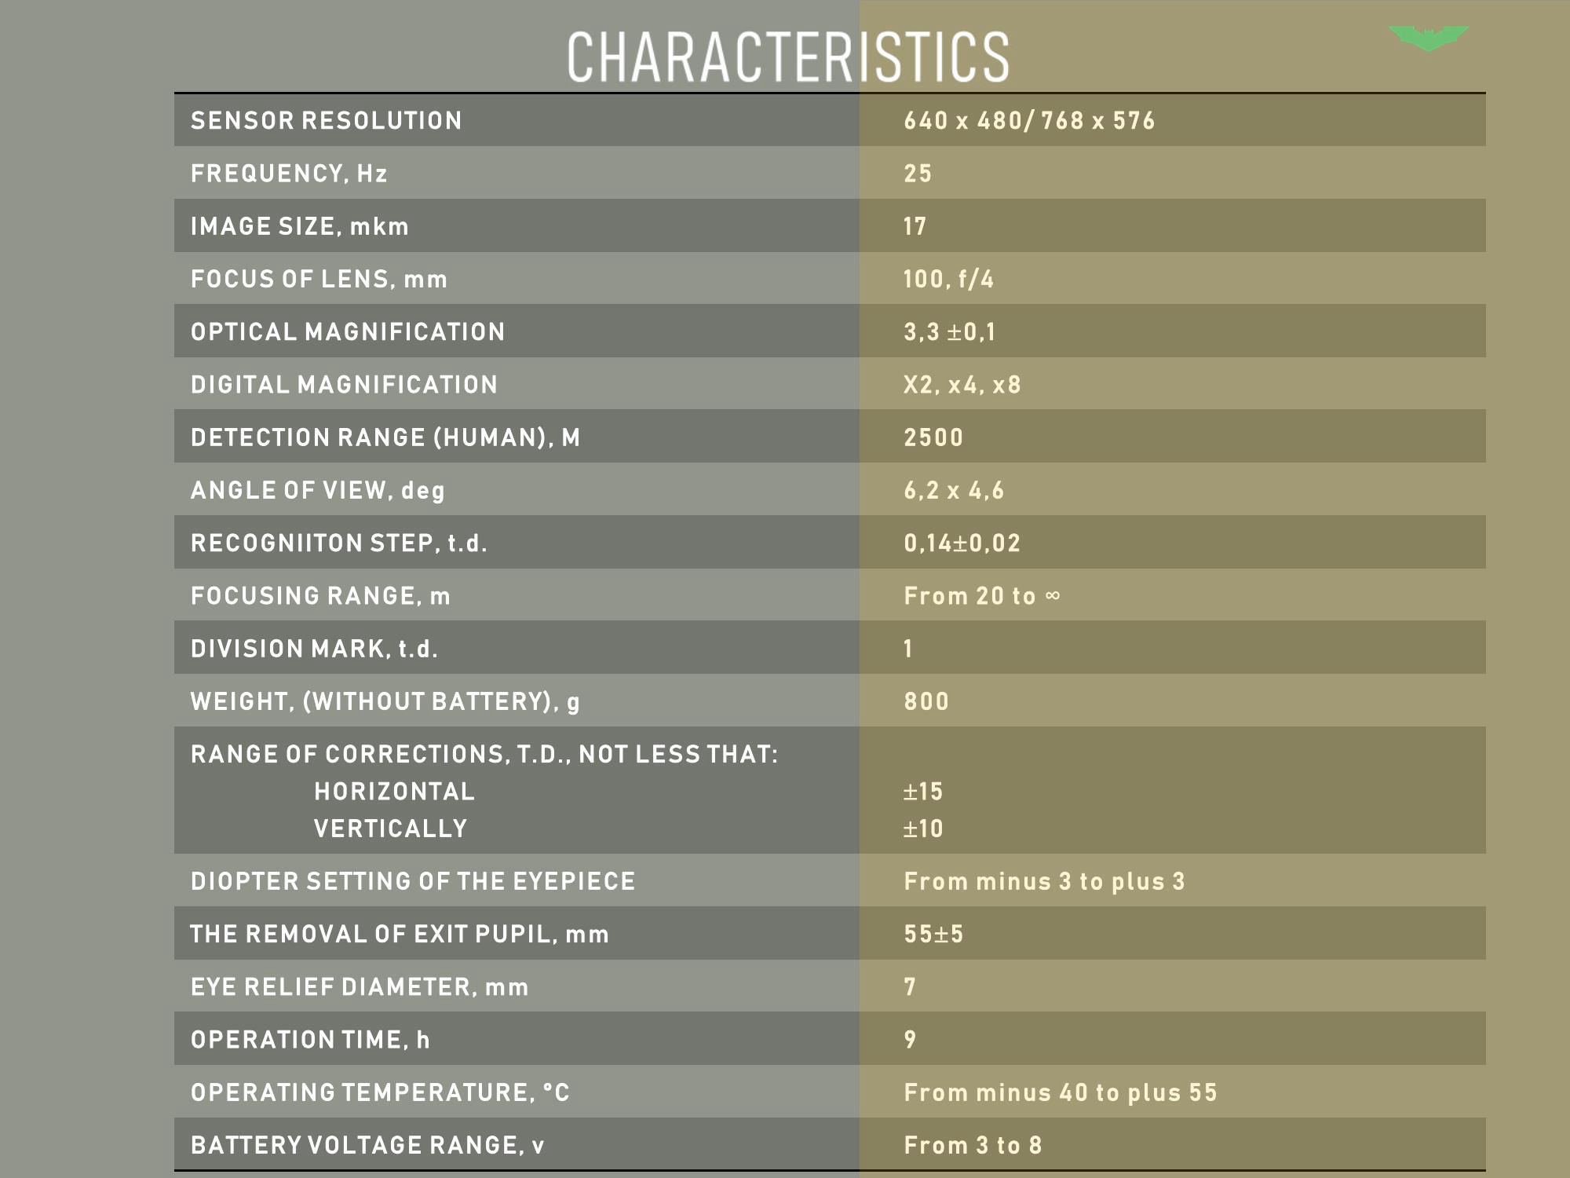Select the FREQUENCY, Hz row label
Image resolution: width=1570 pixels, height=1178 pixels.
click(x=289, y=173)
